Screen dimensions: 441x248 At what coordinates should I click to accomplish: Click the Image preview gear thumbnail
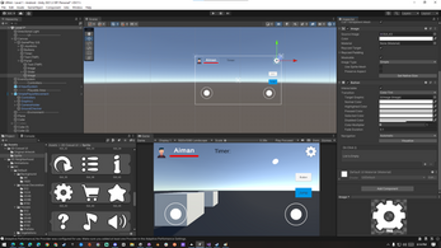[389, 216]
